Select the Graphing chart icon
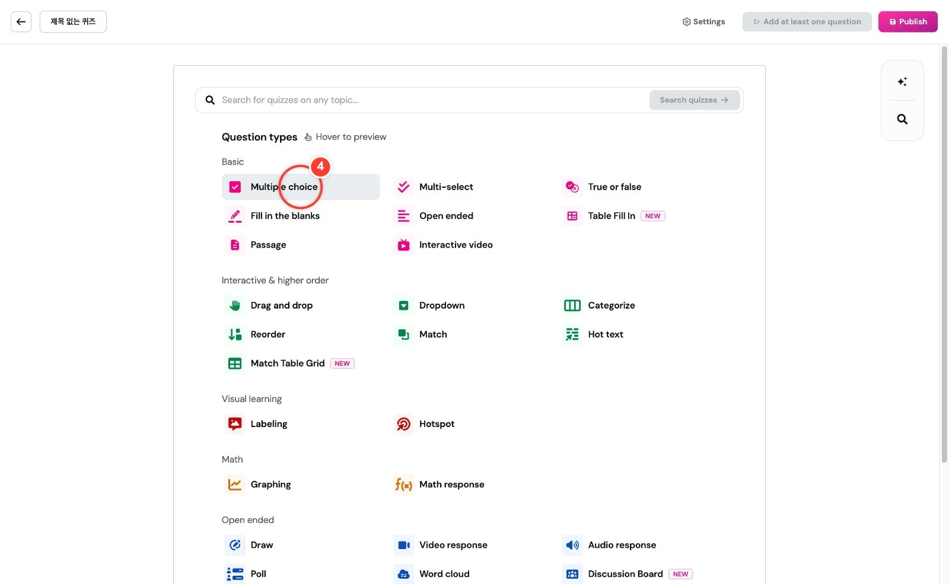 pos(235,484)
